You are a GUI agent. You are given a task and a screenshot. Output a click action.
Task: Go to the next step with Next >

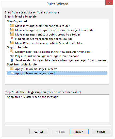point(79,132)
